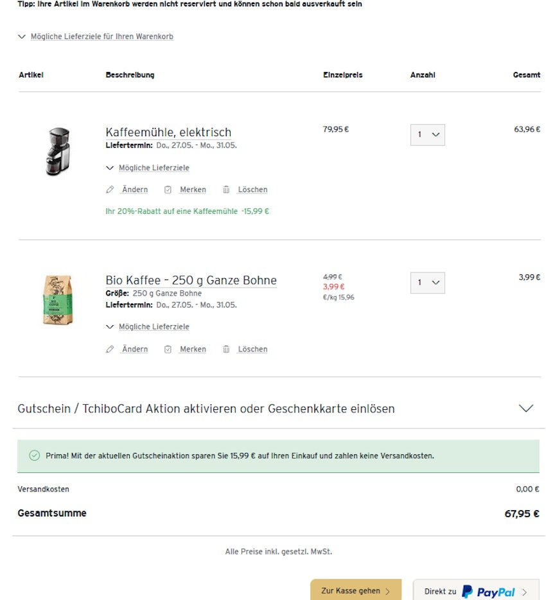Screen dimensions: 546x600
Task: Click pencil icon for the Bio Kaffee item
Action: [110, 349]
